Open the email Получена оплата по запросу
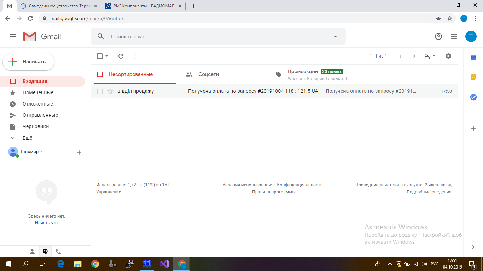The width and height of the screenshot is (483, 271). 274,91
